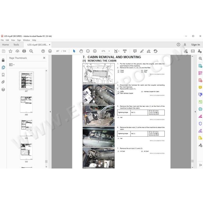Collapse the right tools pane arrow
Viewport: 203px width, 203px height.
(x=195, y=112)
